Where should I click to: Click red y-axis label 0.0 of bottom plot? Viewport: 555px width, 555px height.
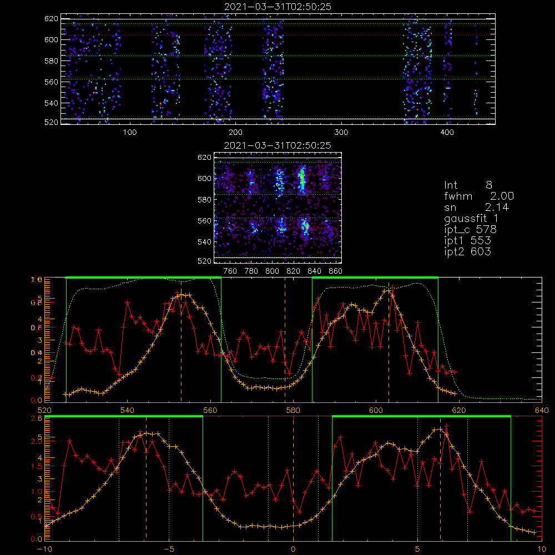tap(37, 539)
